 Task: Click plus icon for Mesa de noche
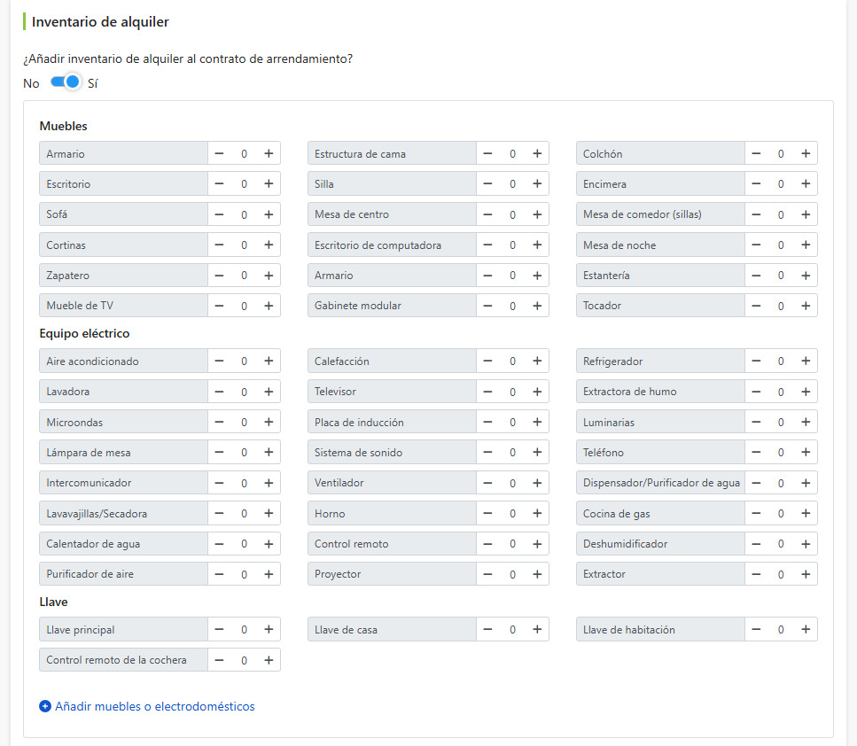tap(806, 245)
